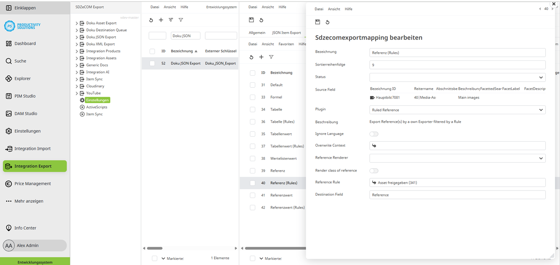Click the Einstellungen gear entry under YouTube
The height and width of the screenshot is (265, 560).
tap(97, 100)
